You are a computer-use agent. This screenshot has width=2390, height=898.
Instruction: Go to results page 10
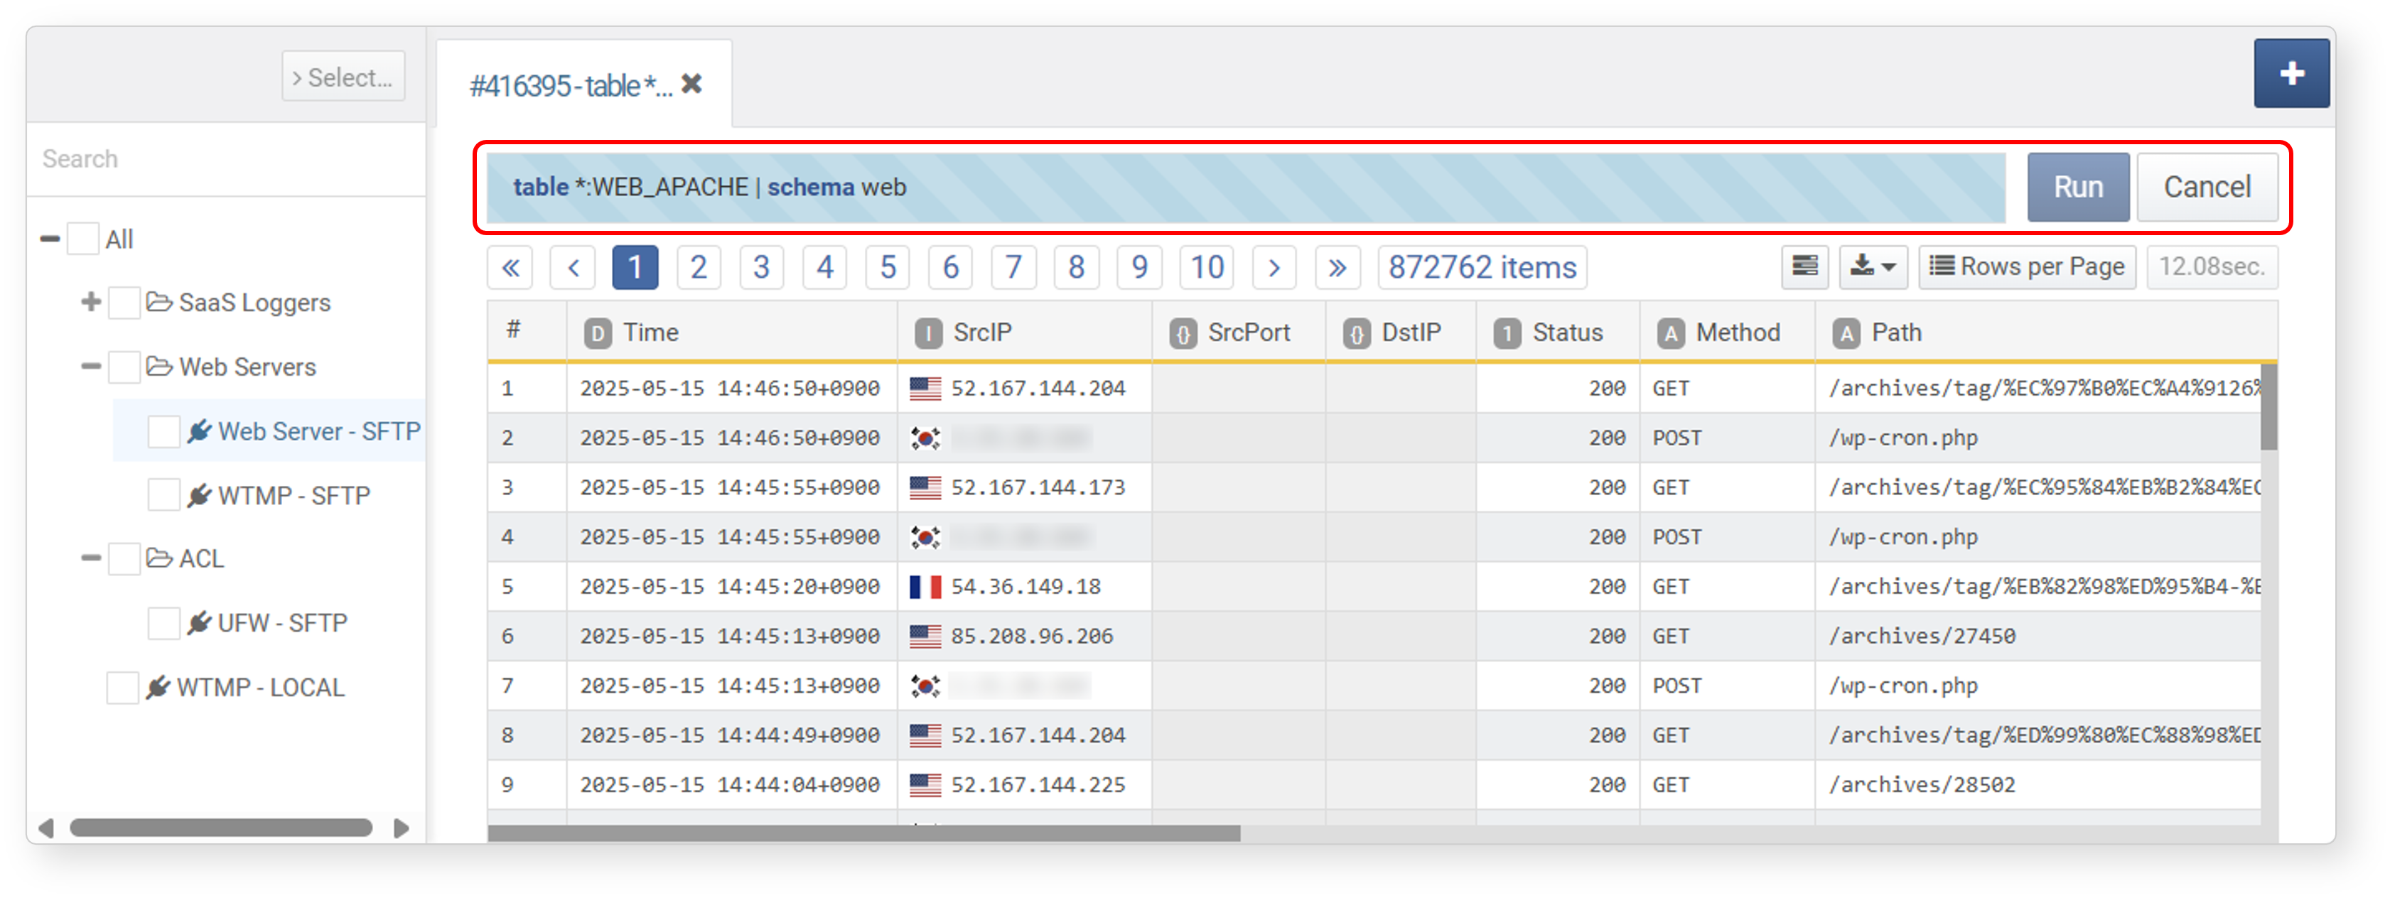tap(1207, 268)
